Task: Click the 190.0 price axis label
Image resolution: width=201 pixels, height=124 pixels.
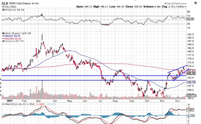Action: 190,38
